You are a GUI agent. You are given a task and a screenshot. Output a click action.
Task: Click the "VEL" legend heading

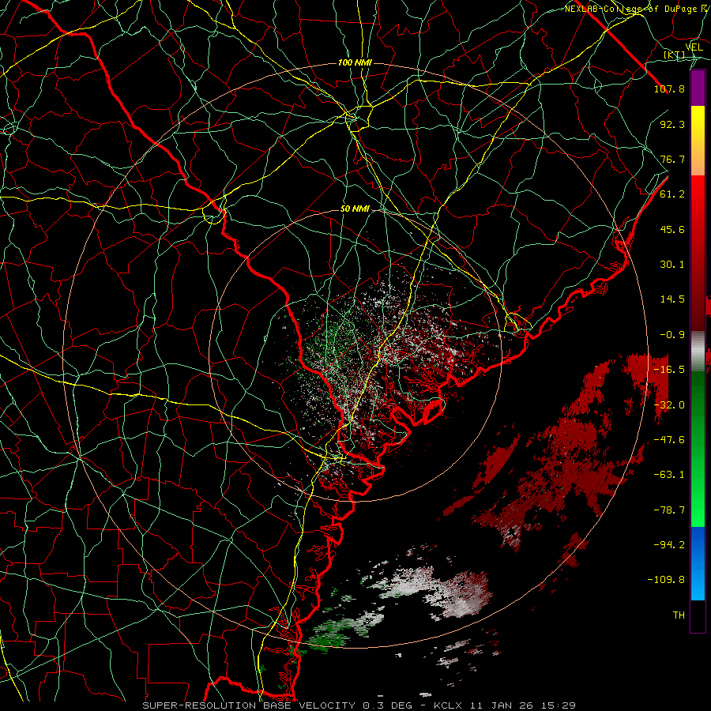[694, 47]
